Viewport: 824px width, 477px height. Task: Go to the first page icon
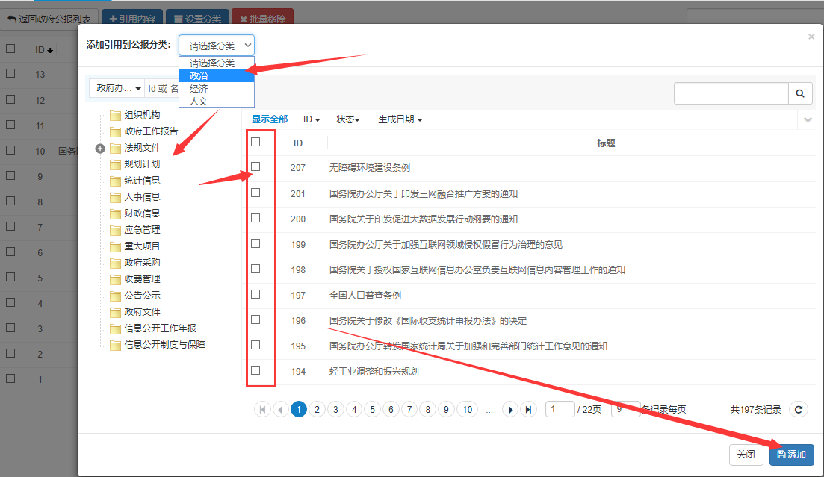tap(263, 409)
